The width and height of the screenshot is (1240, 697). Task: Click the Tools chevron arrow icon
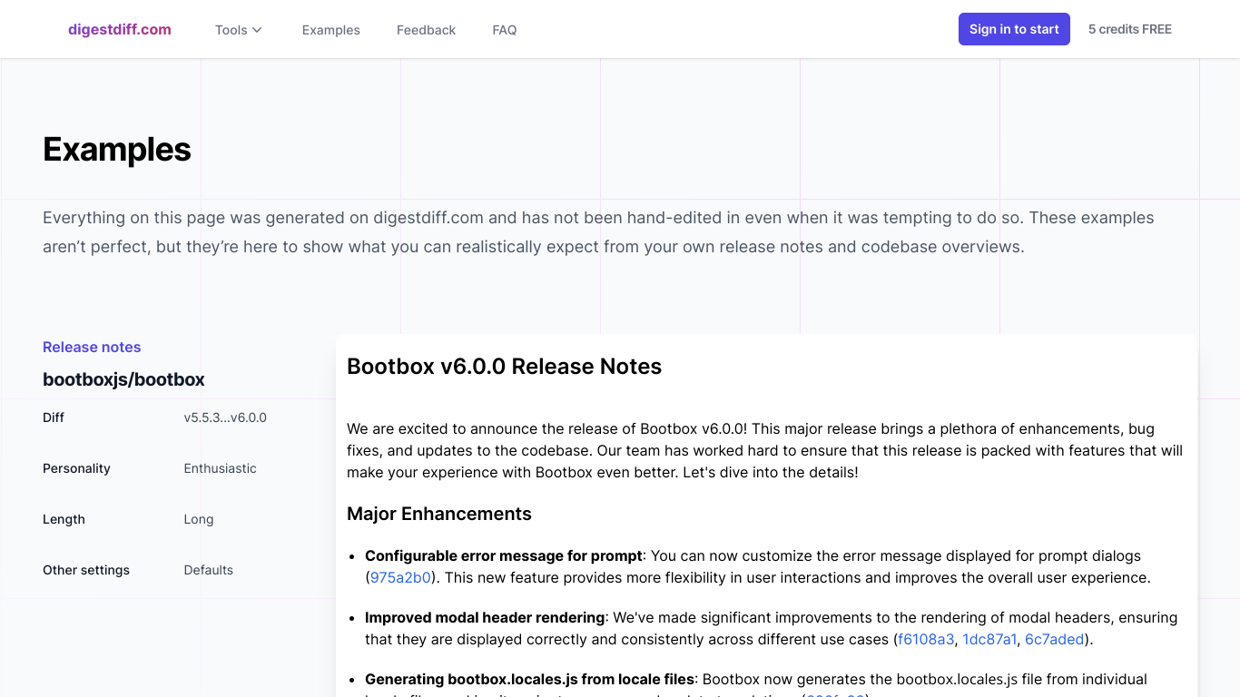point(257,30)
